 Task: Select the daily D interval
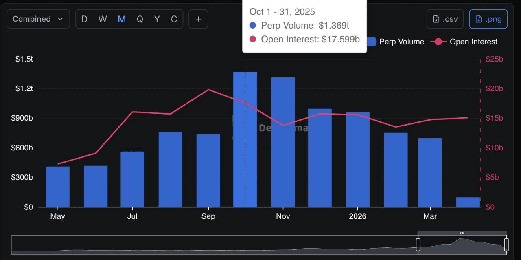(x=84, y=19)
